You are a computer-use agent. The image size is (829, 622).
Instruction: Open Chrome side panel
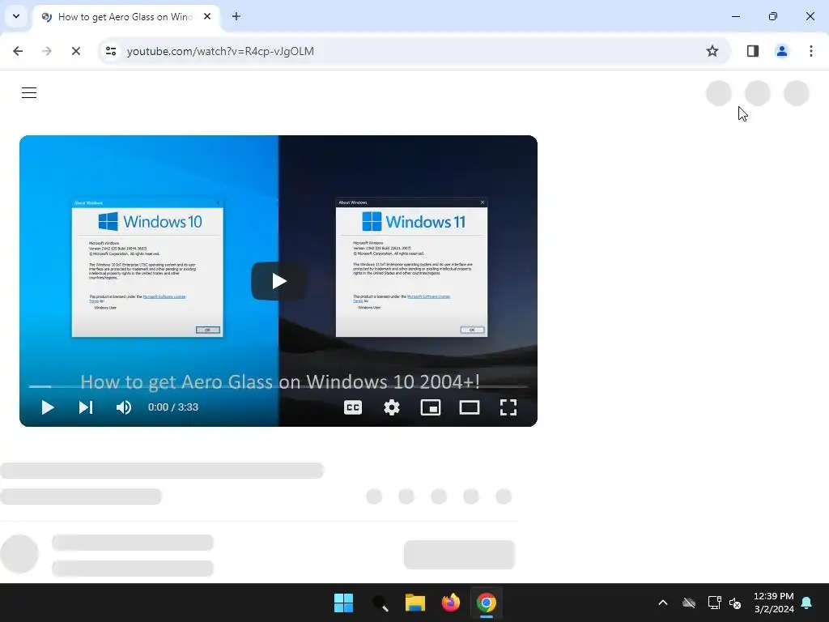753,51
